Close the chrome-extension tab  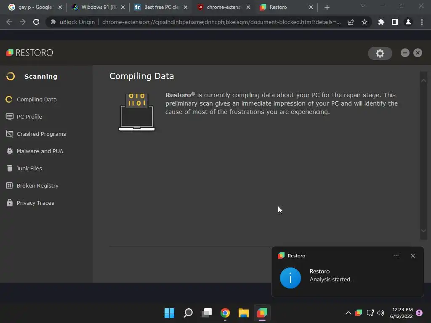tap(248, 7)
